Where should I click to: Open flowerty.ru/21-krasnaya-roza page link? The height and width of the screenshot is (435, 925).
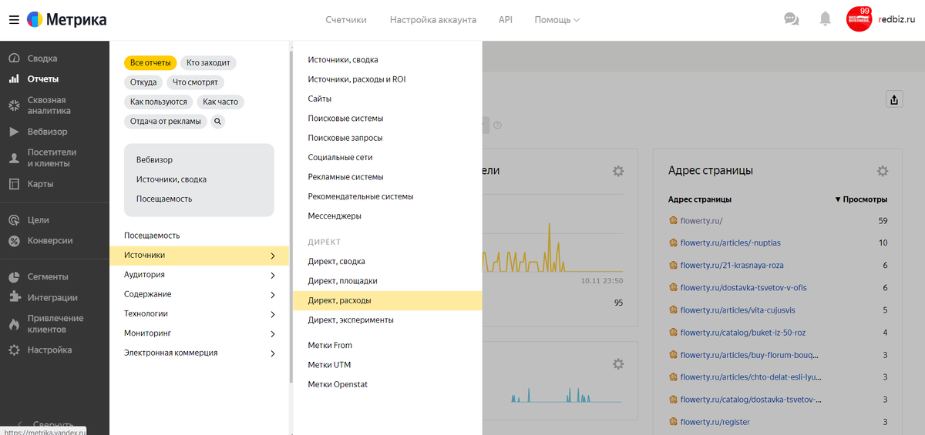(732, 265)
